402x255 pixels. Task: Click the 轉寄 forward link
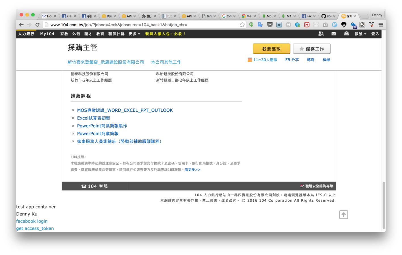tap(311, 60)
